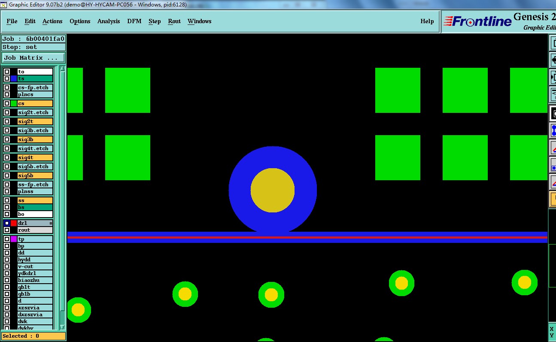Tick the rout layer checkbox

click(7, 230)
